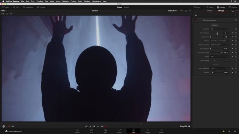The image size is (239, 134).
Task: Toggle the Clips panel
Action: pyautogui.click(x=198, y=7)
